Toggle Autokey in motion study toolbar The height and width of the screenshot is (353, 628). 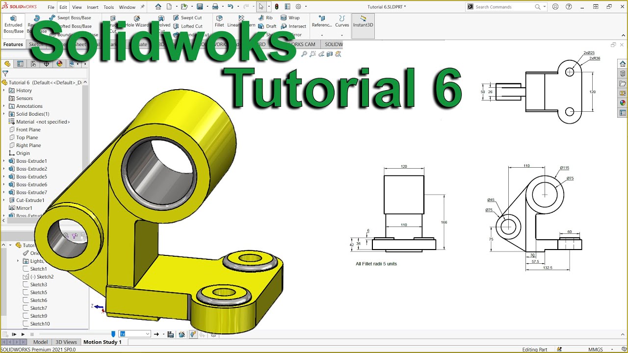pyautogui.click(x=193, y=334)
